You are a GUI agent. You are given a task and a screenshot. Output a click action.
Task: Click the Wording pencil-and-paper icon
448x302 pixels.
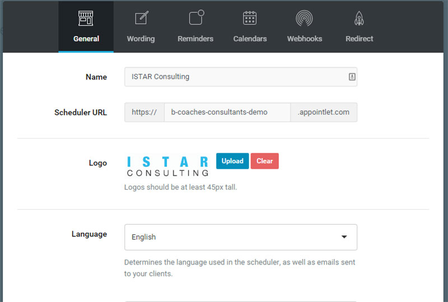(x=142, y=18)
